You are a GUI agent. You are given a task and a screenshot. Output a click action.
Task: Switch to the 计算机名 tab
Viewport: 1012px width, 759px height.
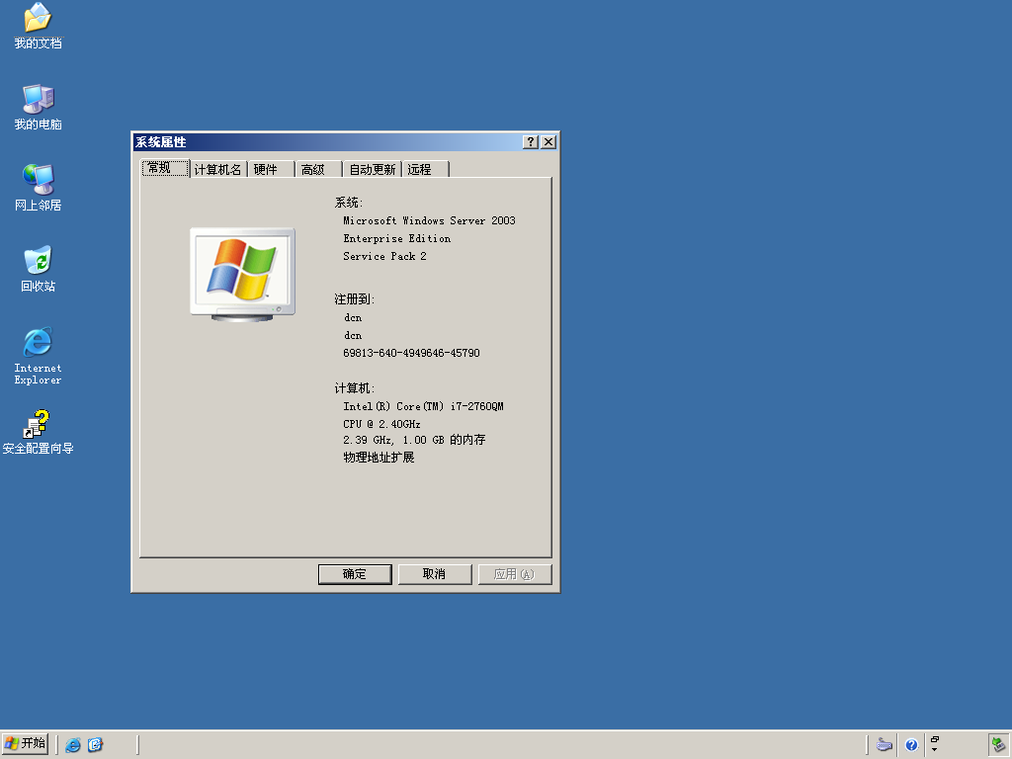pos(218,169)
